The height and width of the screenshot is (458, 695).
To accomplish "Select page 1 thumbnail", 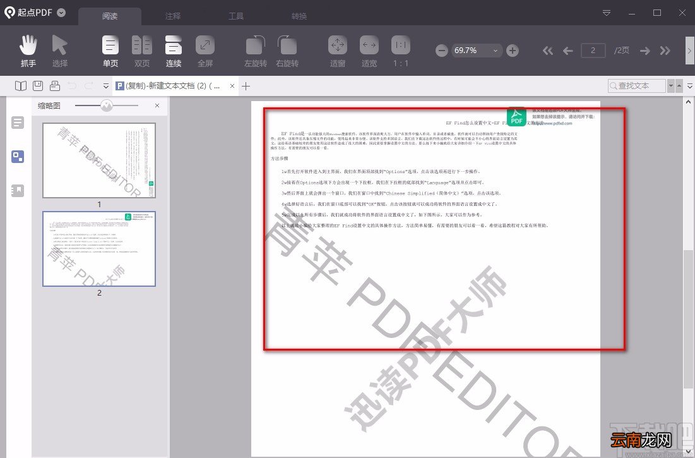I will tap(99, 160).
